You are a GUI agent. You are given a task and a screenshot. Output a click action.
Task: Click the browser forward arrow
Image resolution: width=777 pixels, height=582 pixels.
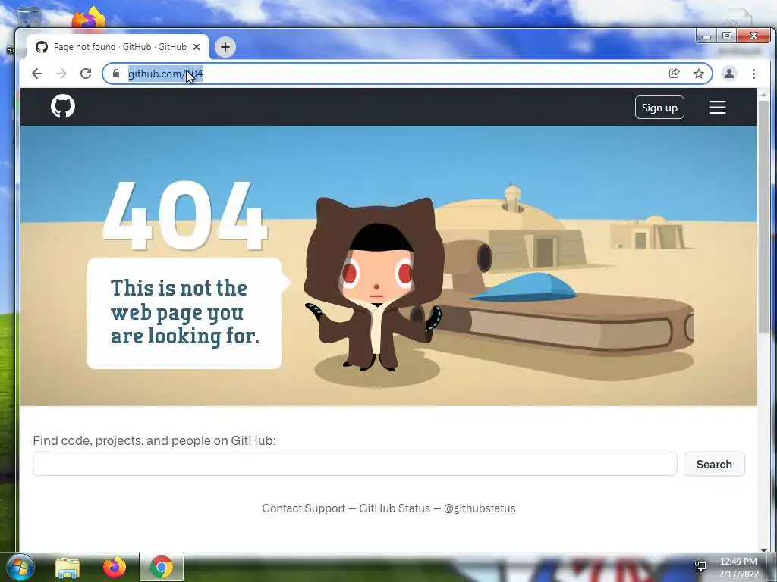(61, 74)
